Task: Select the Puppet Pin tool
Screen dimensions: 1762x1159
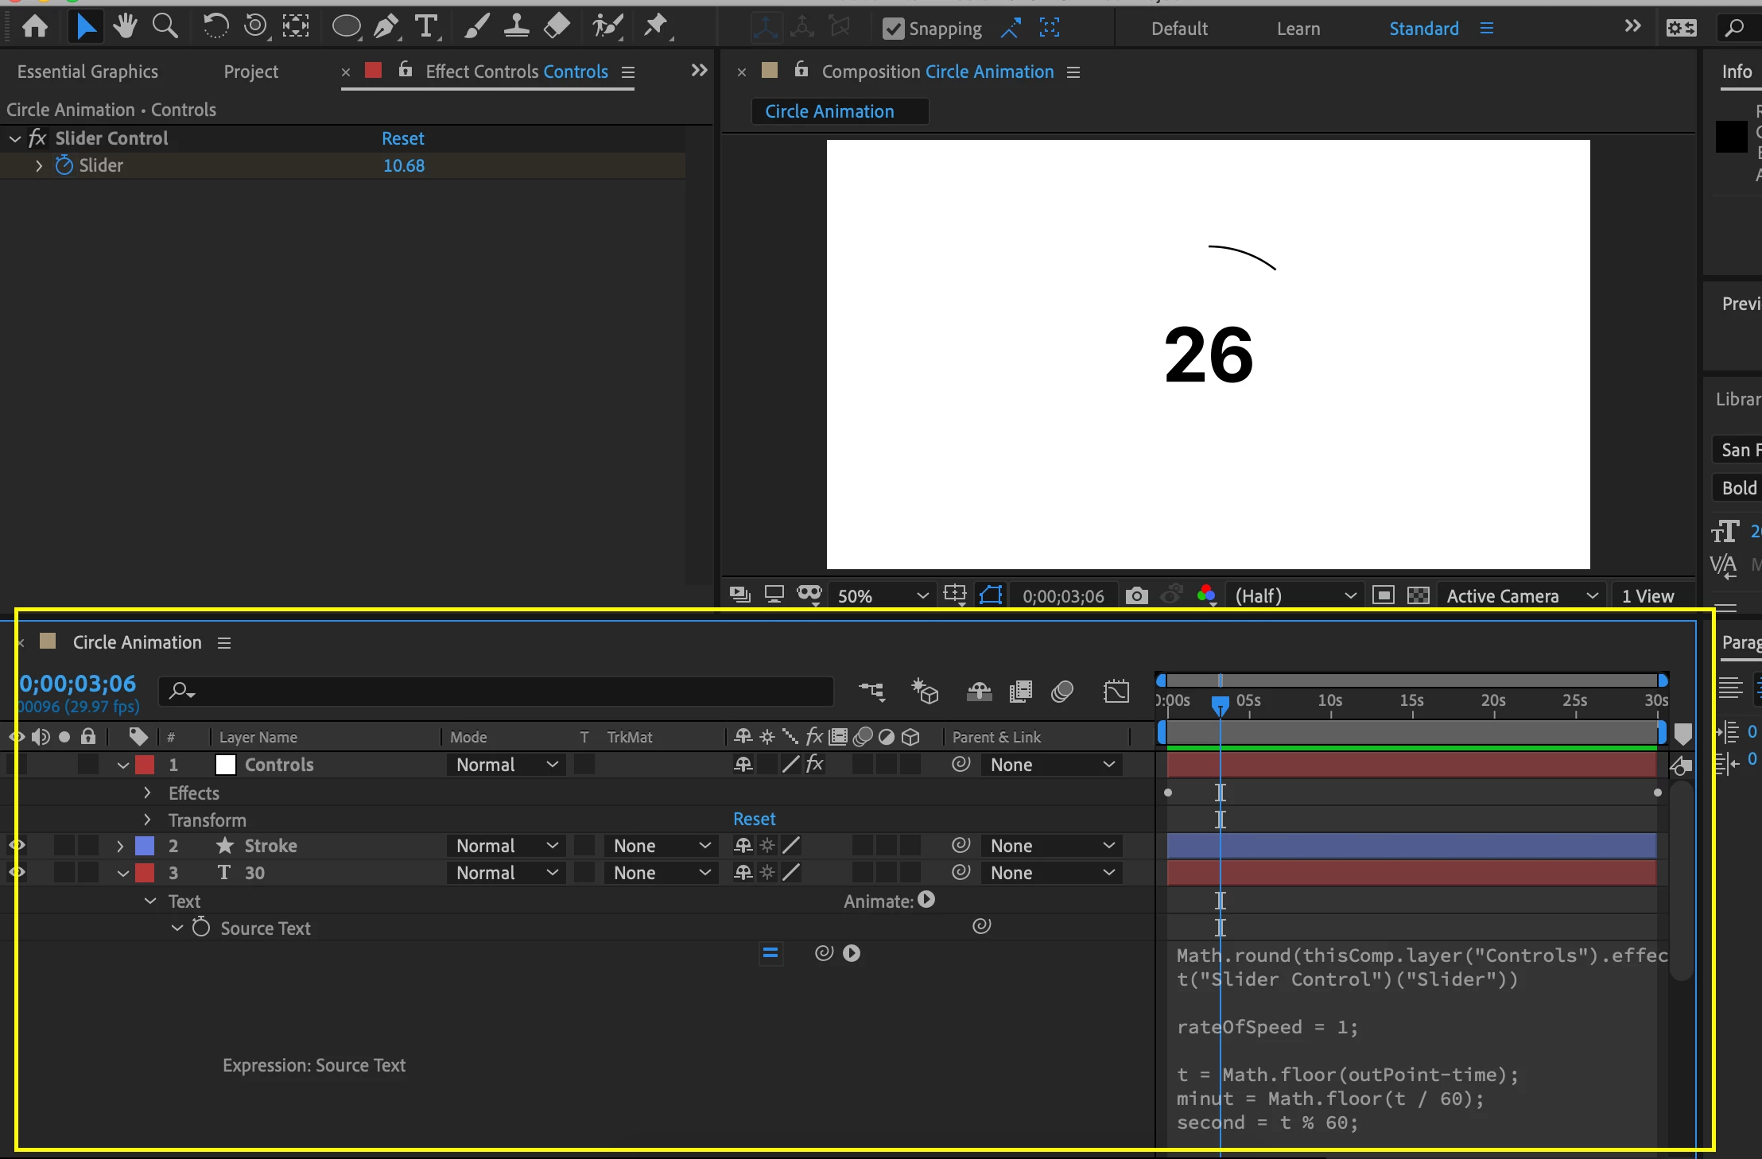Action: (x=655, y=27)
